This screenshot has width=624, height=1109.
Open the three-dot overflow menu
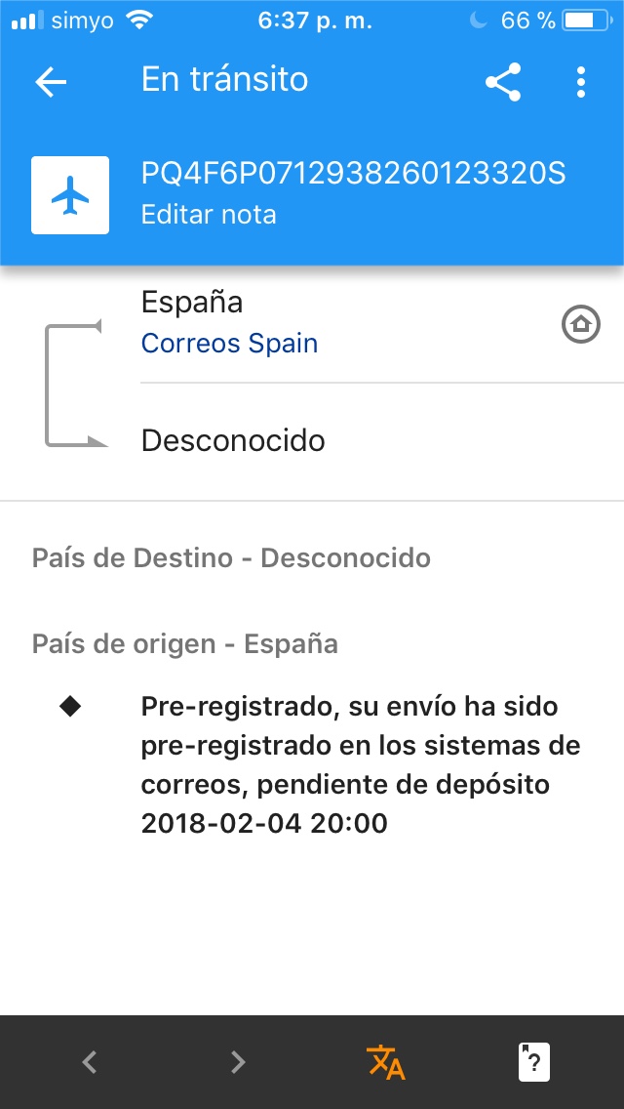[x=581, y=82]
